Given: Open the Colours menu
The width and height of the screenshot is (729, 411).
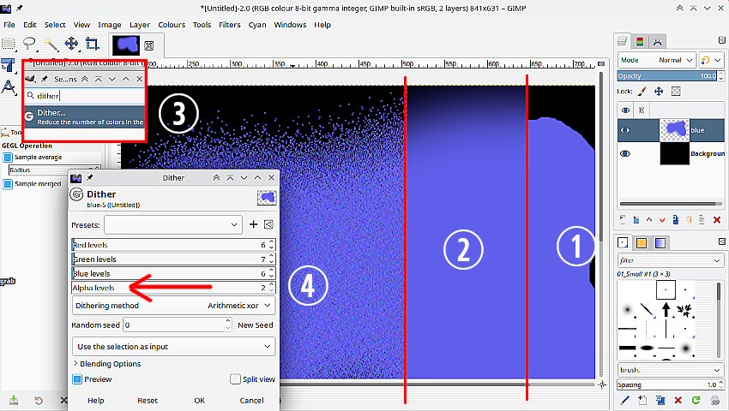Looking at the screenshot, I should tap(171, 25).
